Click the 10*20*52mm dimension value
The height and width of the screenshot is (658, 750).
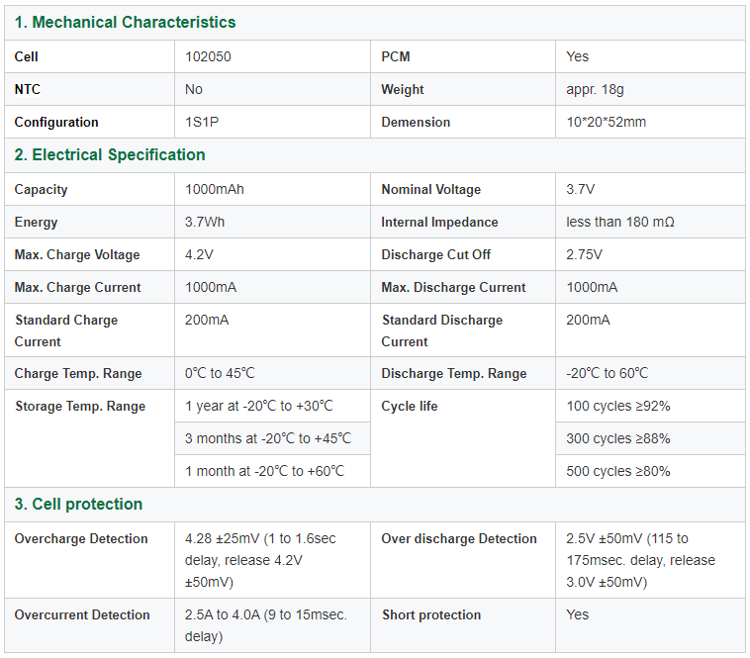[x=606, y=122]
